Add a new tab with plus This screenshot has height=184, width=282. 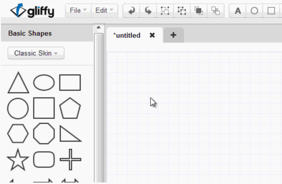173,35
